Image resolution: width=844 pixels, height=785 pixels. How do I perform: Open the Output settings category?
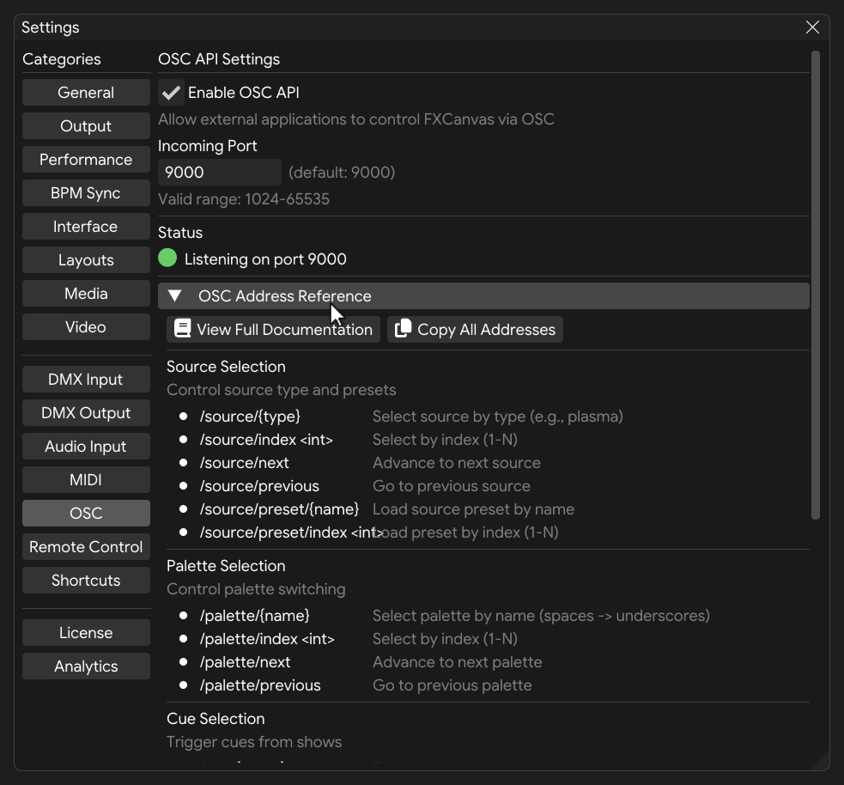coord(86,126)
